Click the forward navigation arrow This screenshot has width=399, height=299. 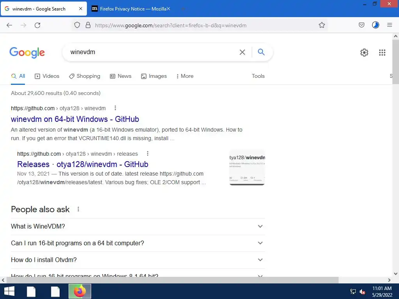point(23,25)
